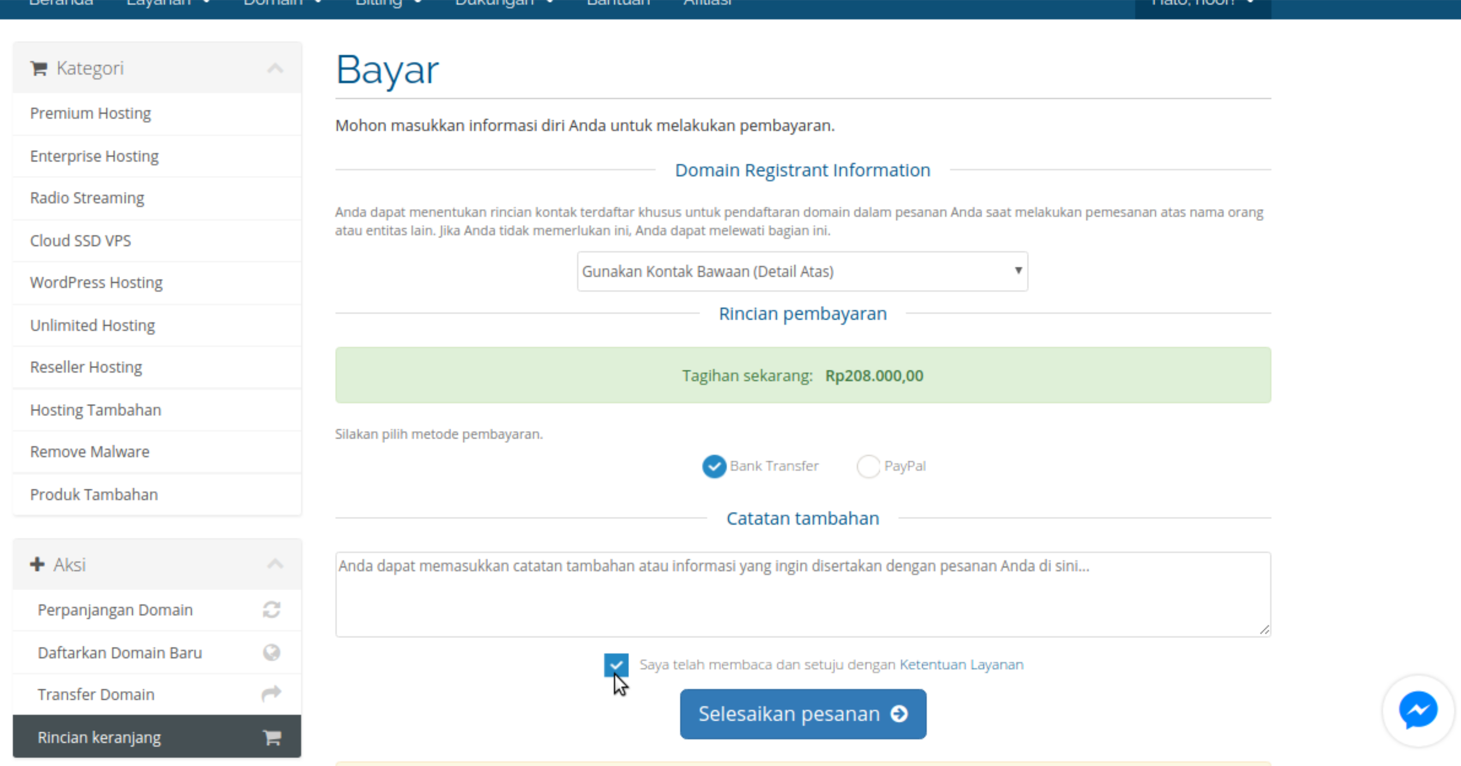The image size is (1461, 766).
Task: Click the plus icon beside Aksi
Action: (x=37, y=564)
